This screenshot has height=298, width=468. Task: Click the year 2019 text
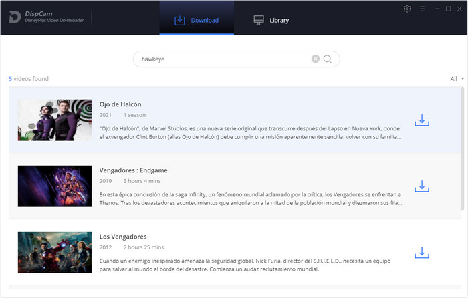click(x=106, y=181)
